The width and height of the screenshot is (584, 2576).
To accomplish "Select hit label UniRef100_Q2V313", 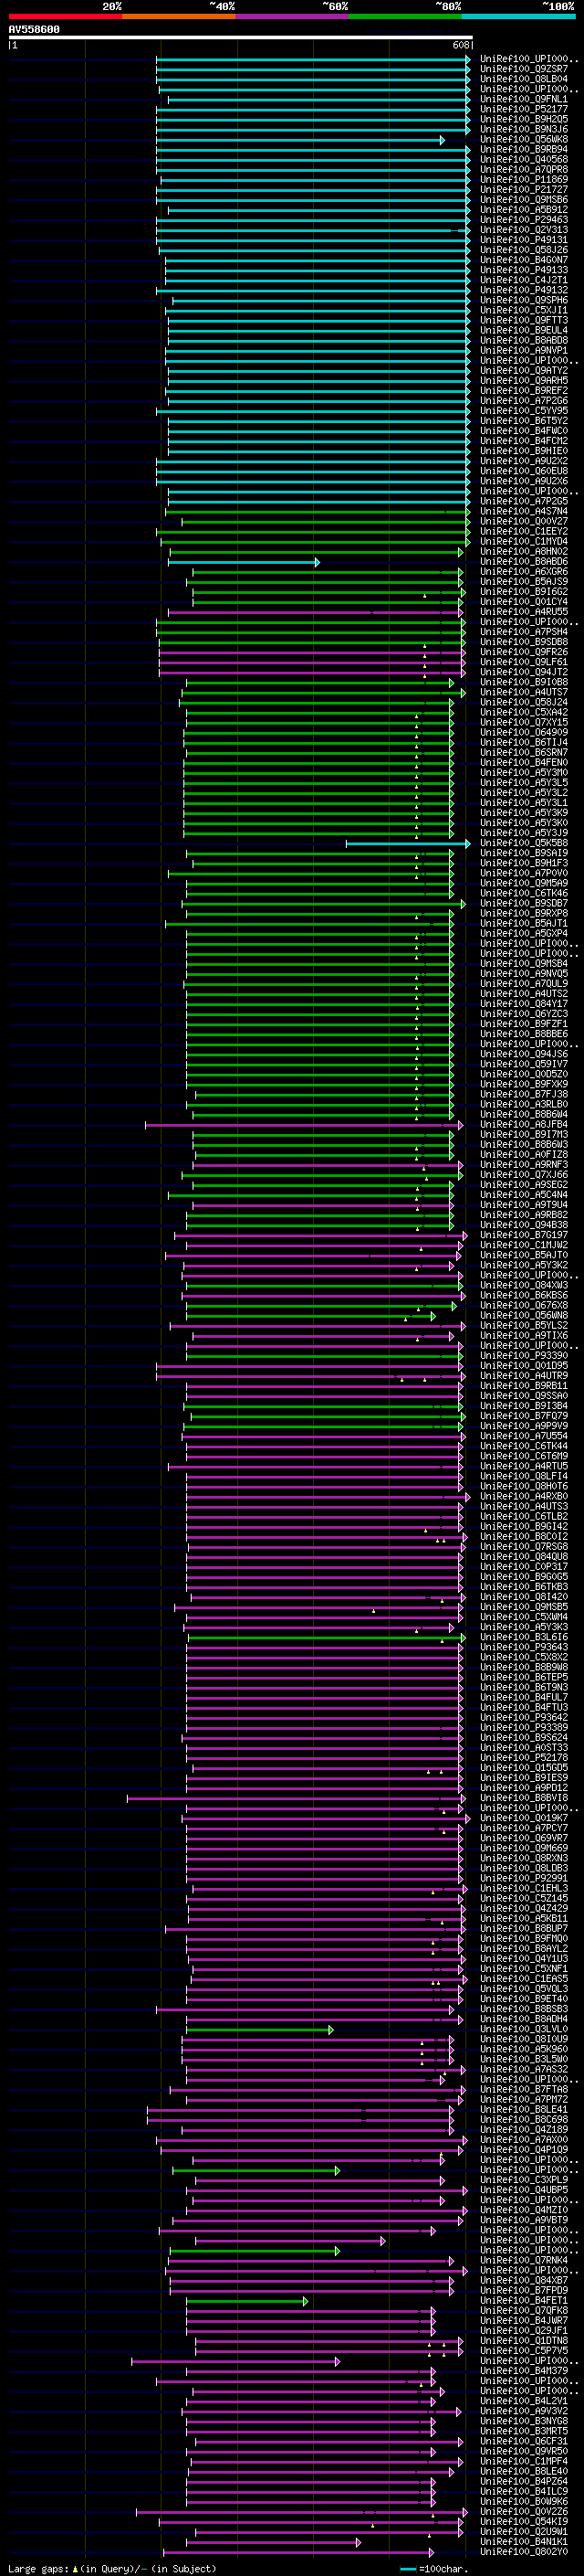I will [524, 230].
